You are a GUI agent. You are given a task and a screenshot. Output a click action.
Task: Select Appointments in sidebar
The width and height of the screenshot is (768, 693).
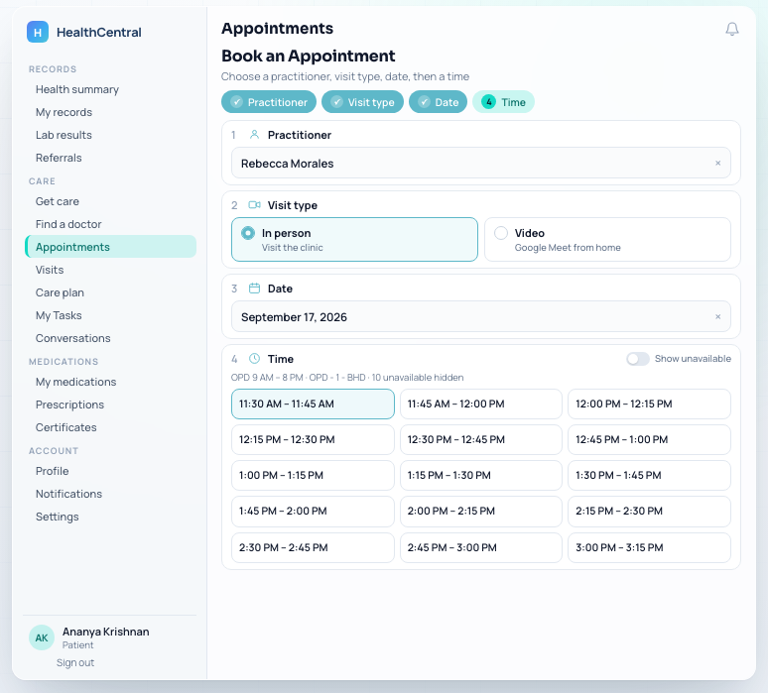(x=111, y=247)
